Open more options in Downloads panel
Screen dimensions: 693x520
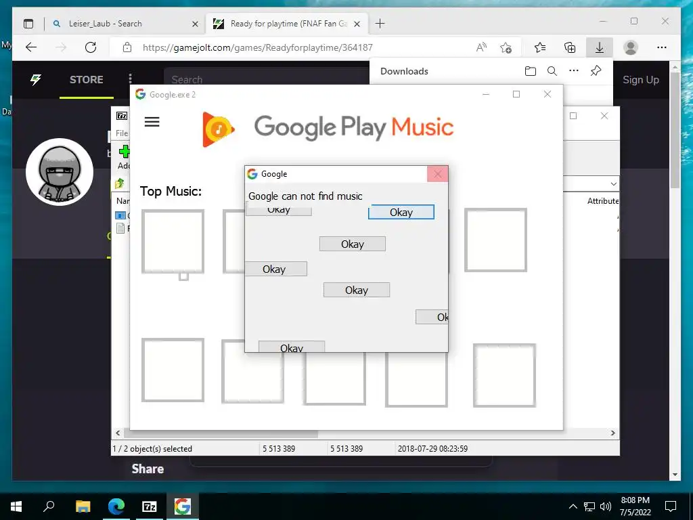click(574, 70)
